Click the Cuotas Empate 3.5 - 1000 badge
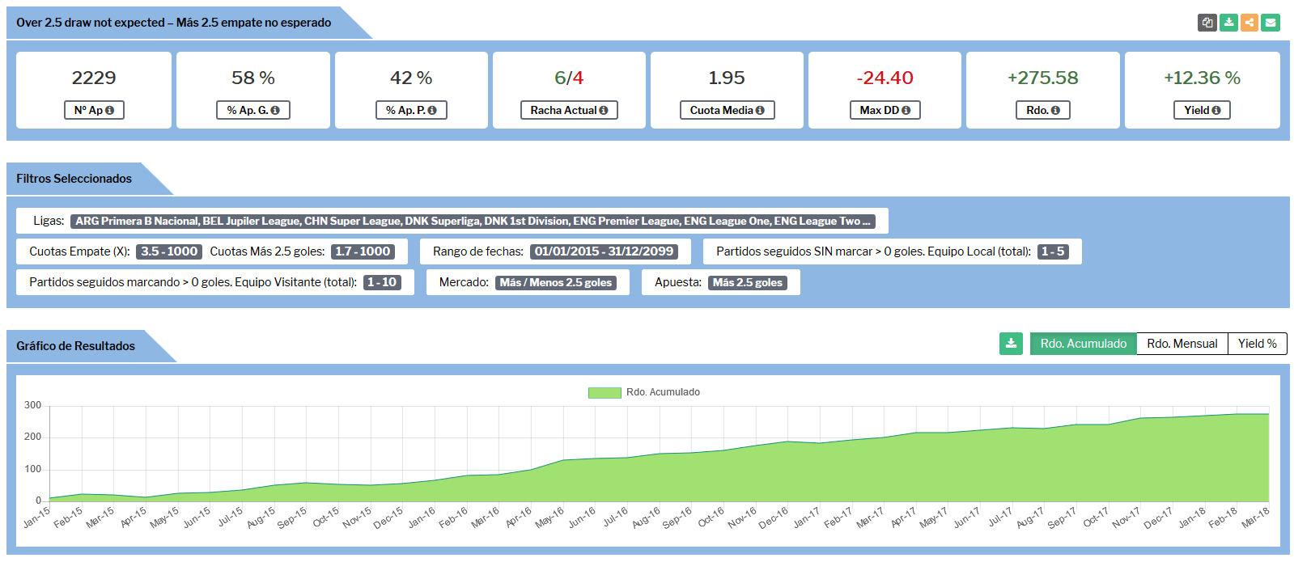The image size is (1294, 562). pyautogui.click(x=169, y=251)
